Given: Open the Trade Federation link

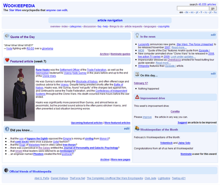Looking at the screenshot, I should (97, 70).
